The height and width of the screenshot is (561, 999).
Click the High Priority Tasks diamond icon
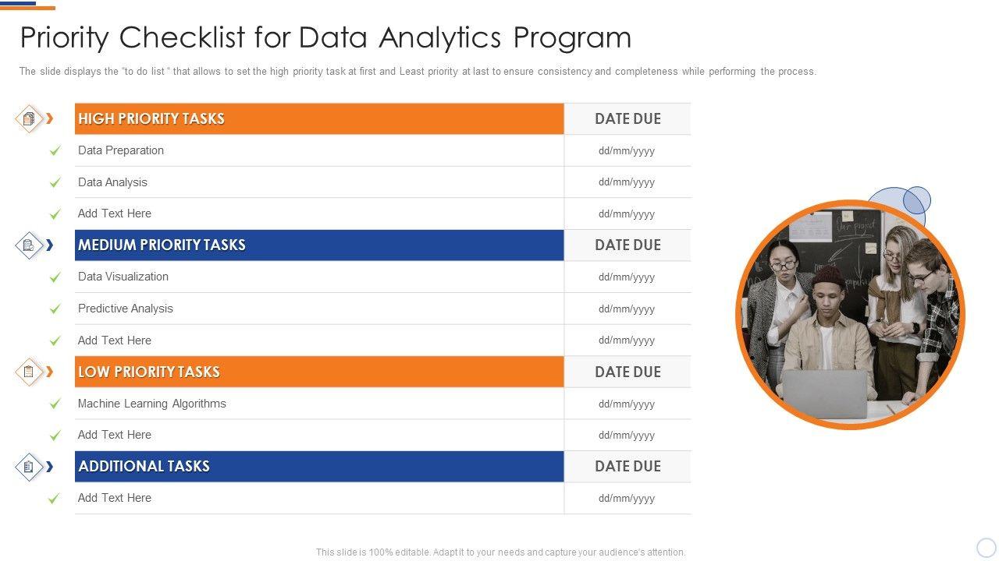tap(29, 119)
